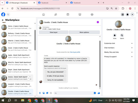Click the Facebook search magnifier icon
The height and width of the screenshot is (103, 138).
point(8,15)
